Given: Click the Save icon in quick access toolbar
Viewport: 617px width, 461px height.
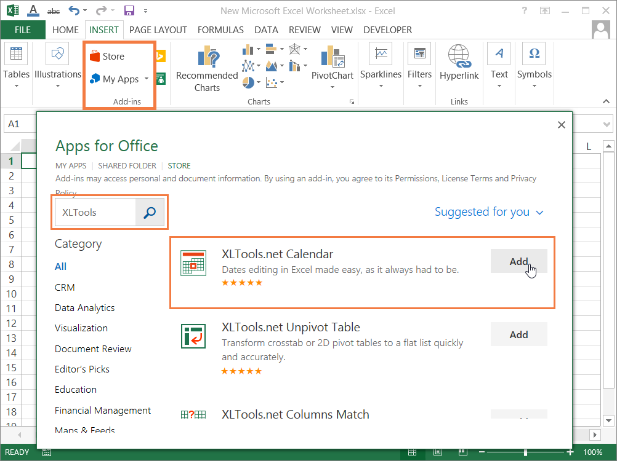Looking at the screenshot, I should [x=129, y=10].
